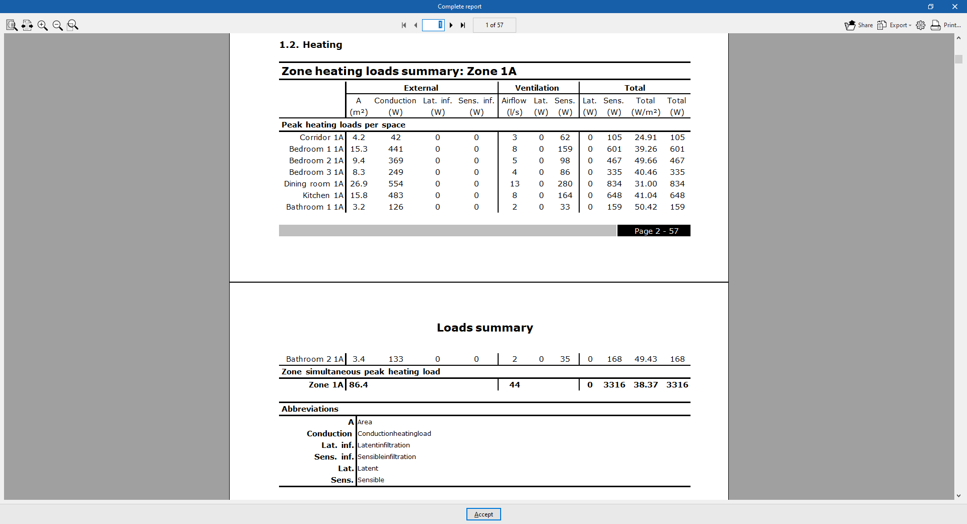Click the 1 of 57 page indicator
This screenshot has width=967, height=524.
pyautogui.click(x=494, y=25)
